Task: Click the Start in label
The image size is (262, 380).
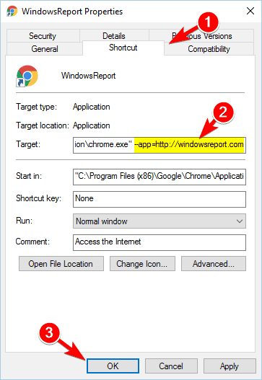Action: (29, 176)
